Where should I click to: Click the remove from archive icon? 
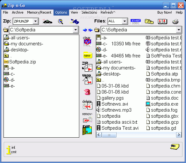click(x=87, y=118)
